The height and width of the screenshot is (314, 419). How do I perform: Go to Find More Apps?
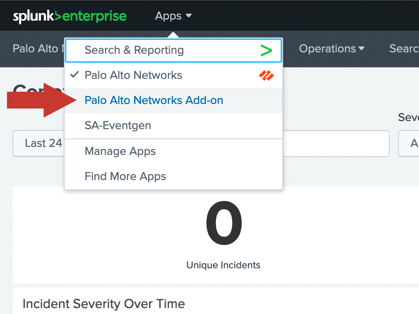pos(125,177)
